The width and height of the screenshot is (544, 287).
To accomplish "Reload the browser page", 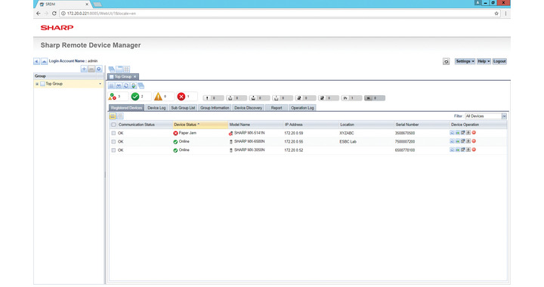I will (x=54, y=14).
